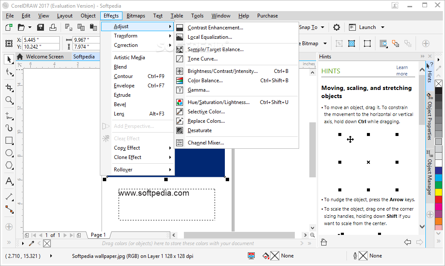Select the Zoom magnifier tool
Viewport: 445px width, 266px height.
[x=9, y=100]
